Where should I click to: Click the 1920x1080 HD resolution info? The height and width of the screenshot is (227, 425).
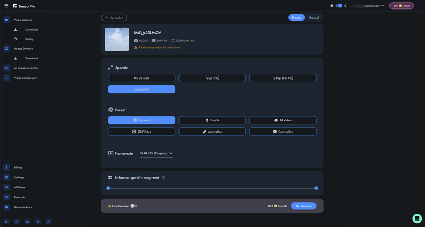tap(183, 41)
